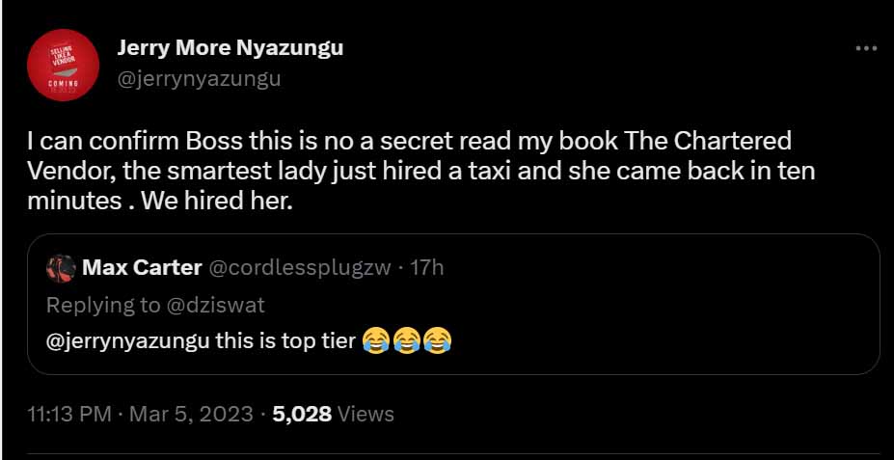
Task: Click the 5,028 view count number
Action: (302, 414)
